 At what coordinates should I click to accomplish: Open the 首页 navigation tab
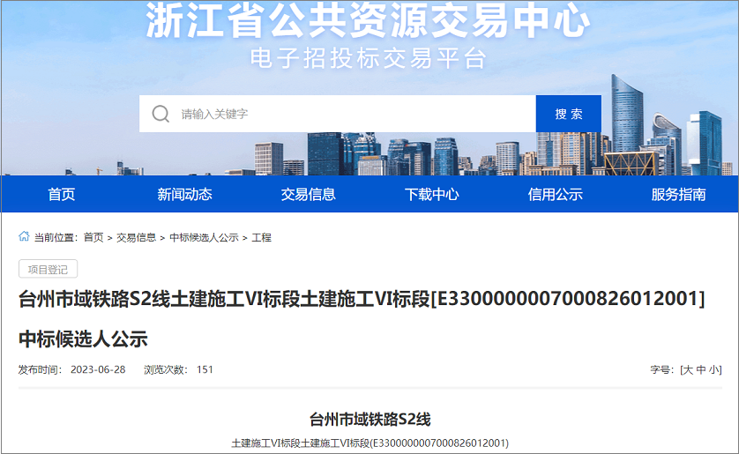[x=62, y=195]
